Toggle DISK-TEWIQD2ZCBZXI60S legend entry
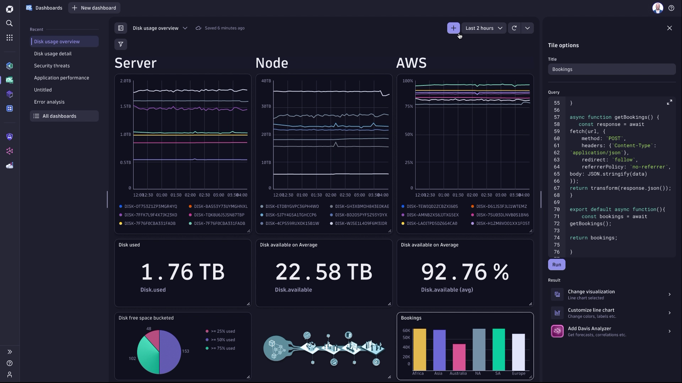The image size is (682, 383). (x=432, y=206)
